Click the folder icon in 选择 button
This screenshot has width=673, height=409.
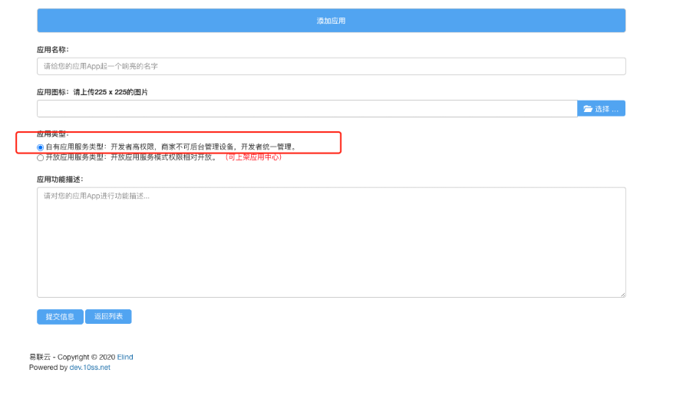coord(588,109)
